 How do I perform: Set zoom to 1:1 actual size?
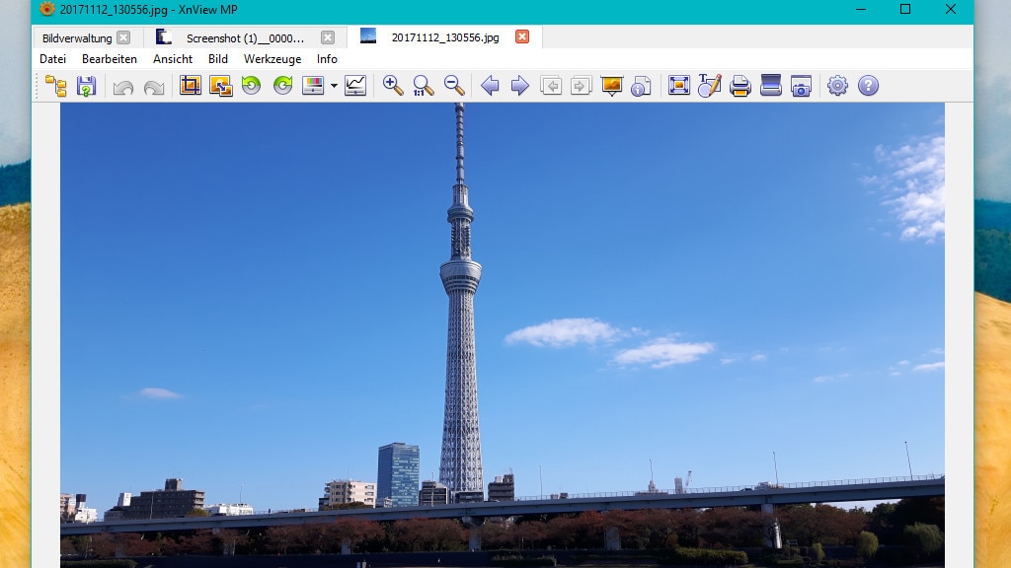click(x=423, y=86)
